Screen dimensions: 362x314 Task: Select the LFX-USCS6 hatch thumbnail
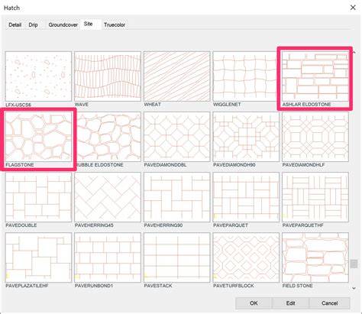(x=38, y=76)
